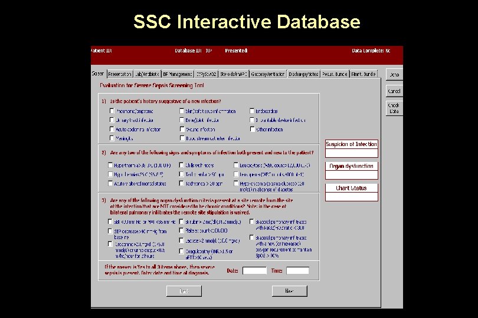
Task: Check Hyperglycemia in absence of diabetes
Action: pyautogui.click(x=236, y=184)
